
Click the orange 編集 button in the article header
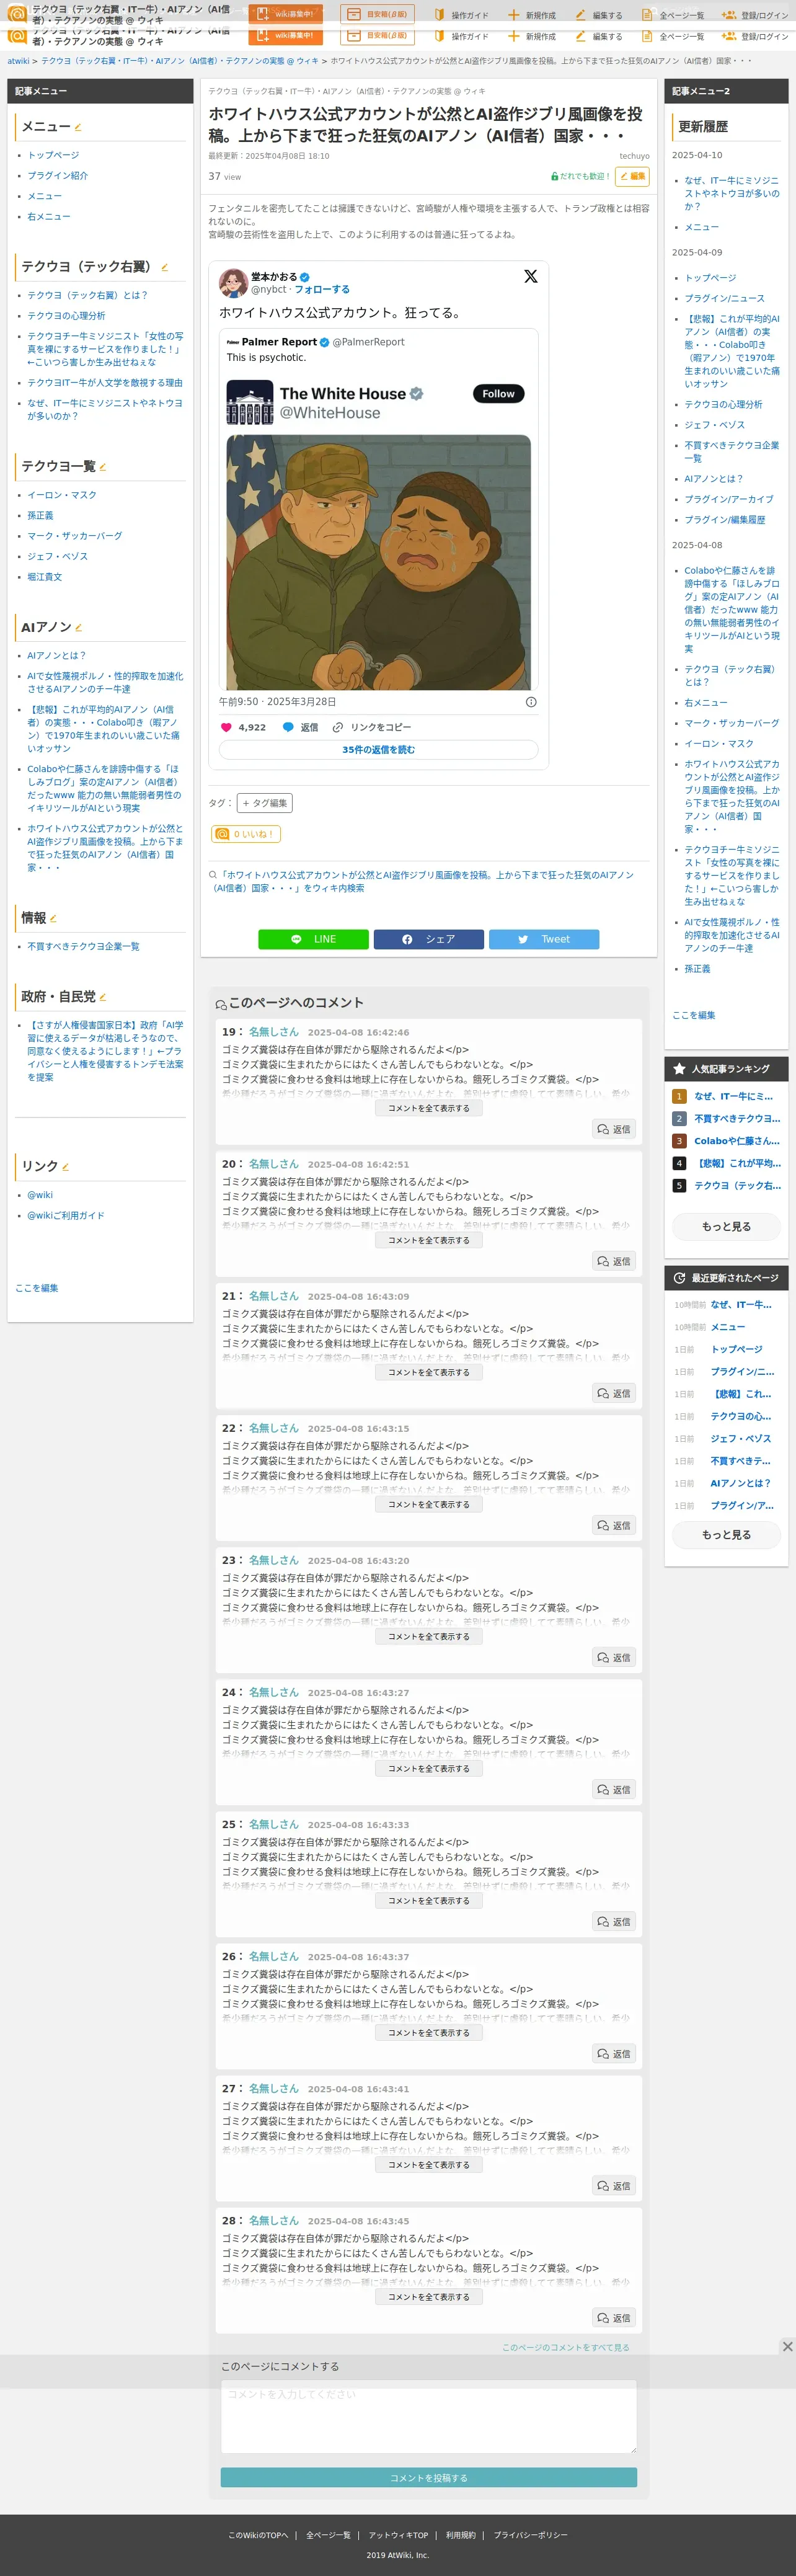632,176
